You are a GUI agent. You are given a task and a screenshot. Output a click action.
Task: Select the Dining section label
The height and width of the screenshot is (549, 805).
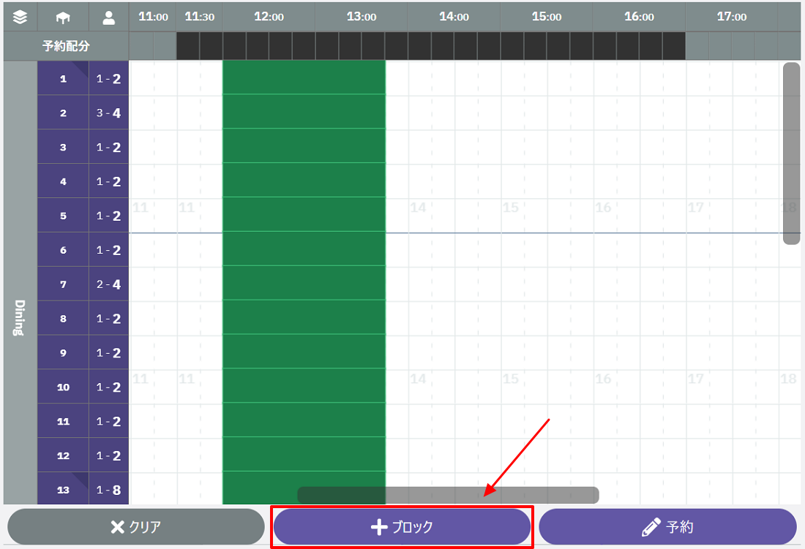[x=20, y=318]
